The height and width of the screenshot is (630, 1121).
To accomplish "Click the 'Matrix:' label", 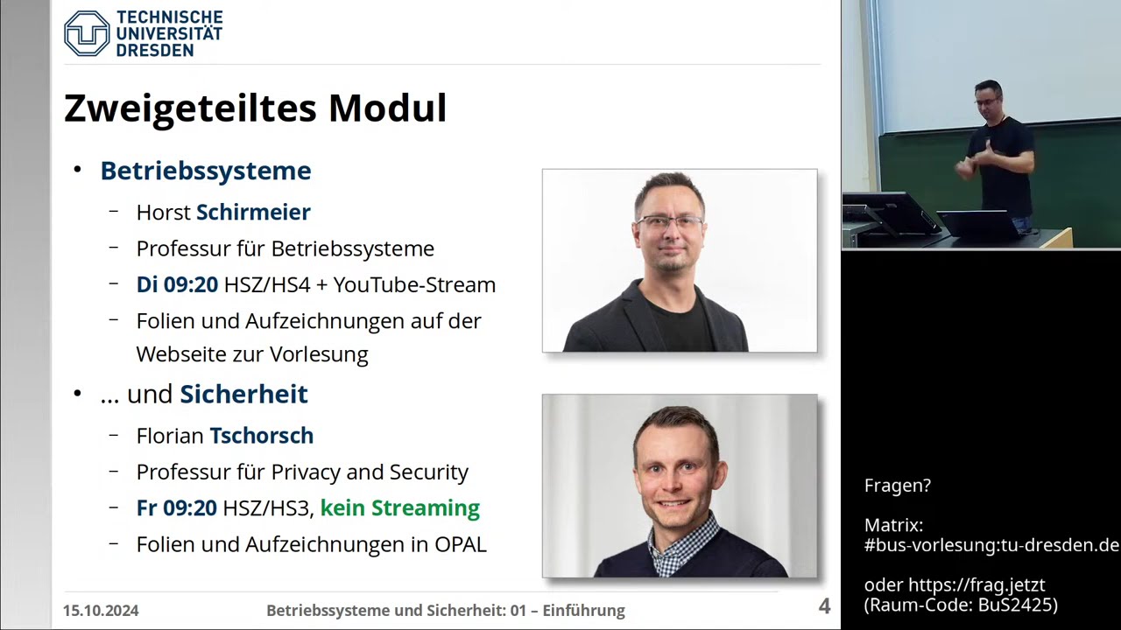I will pos(894,525).
